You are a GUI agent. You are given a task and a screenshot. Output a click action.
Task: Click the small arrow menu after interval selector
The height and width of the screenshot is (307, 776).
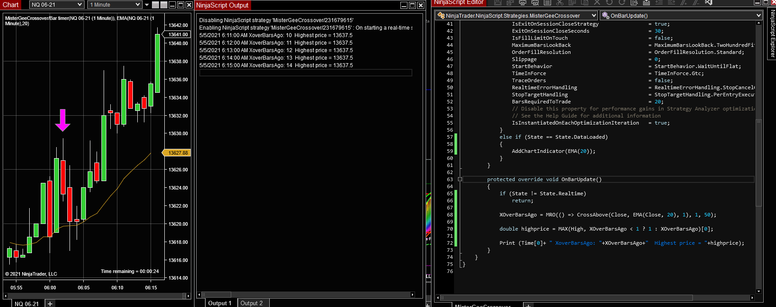coord(147,4)
